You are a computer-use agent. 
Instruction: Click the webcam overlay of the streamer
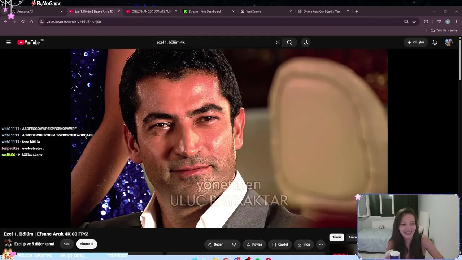pyautogui.click(x=408, y=226)
